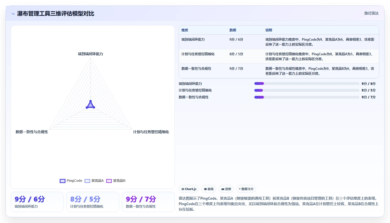Screen dimensions: 390x223
Task: Click the lightning icon beside the title
Action: (x=13, y=13)
